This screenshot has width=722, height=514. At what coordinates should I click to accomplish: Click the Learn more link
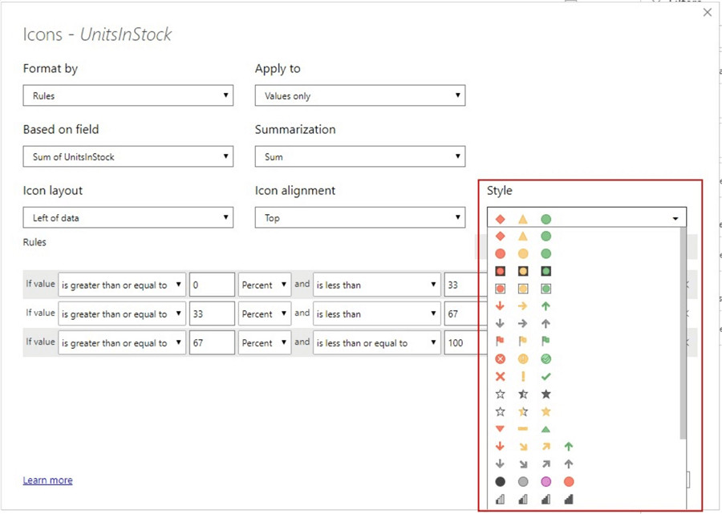tap(47, 480)
